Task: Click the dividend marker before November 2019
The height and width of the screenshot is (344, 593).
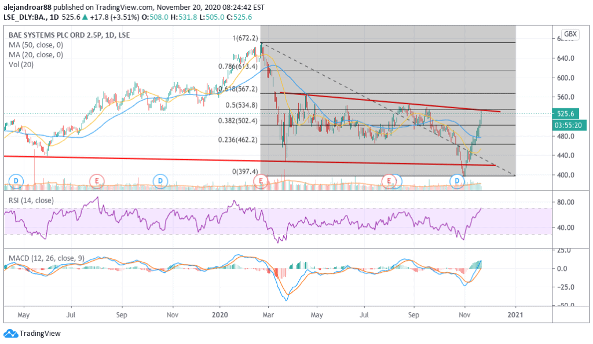Action: tap(160, 181)
